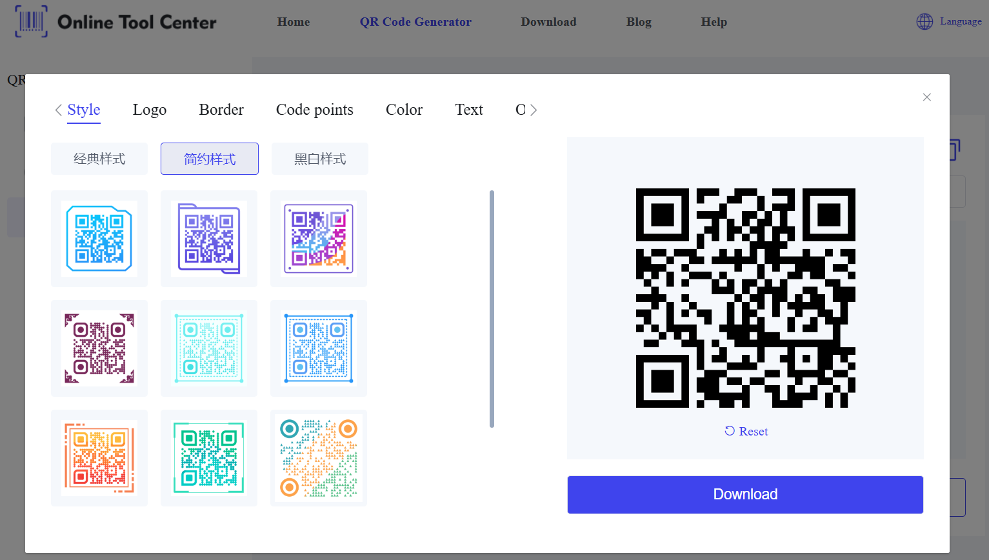Screen dimensions: 989x560
Task: Click the Language text link
Action: (x=961, y=21)
